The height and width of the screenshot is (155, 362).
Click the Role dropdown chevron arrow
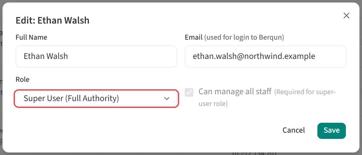[x=166, y=99]
